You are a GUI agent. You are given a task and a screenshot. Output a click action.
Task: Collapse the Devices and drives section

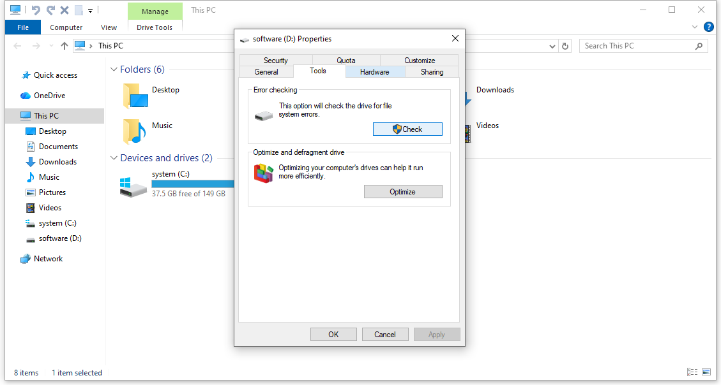click(x=114, y=158)
